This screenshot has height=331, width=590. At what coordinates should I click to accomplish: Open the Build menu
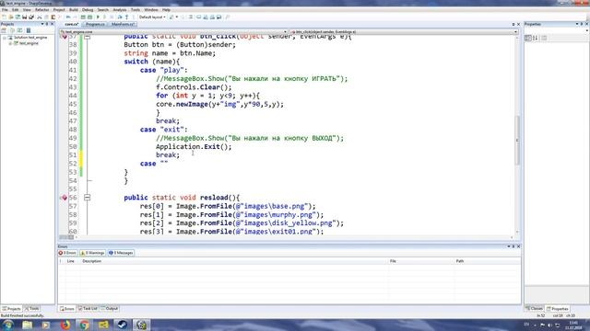[74, 10]
